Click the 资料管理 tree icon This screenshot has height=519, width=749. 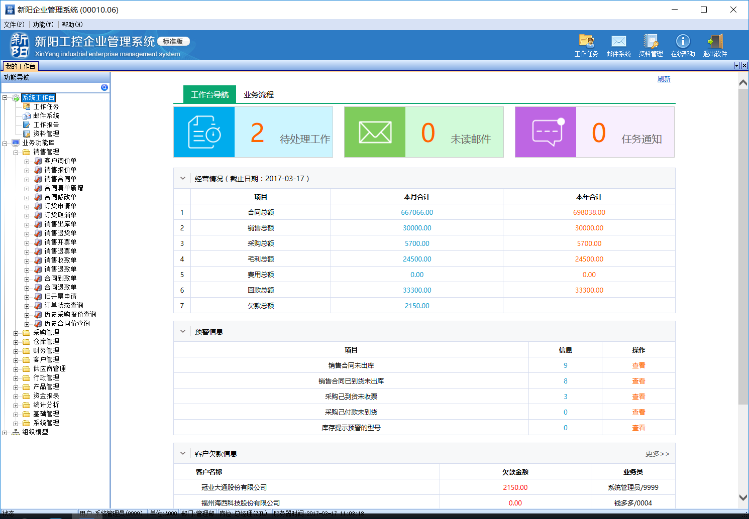click(x=27, y=134)
